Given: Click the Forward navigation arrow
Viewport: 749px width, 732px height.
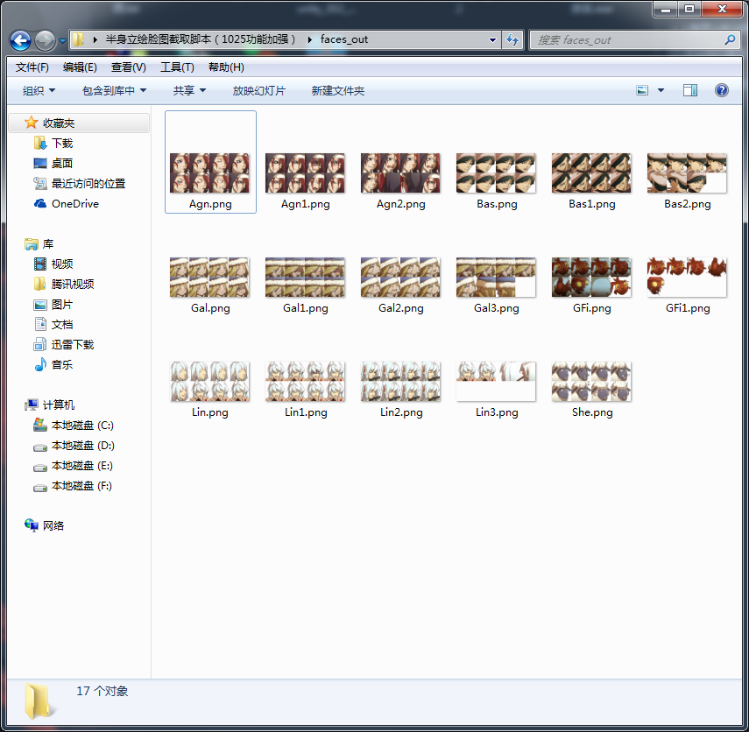Looking at the screenshot, I should pyautogui.click(x=46, y=40).
